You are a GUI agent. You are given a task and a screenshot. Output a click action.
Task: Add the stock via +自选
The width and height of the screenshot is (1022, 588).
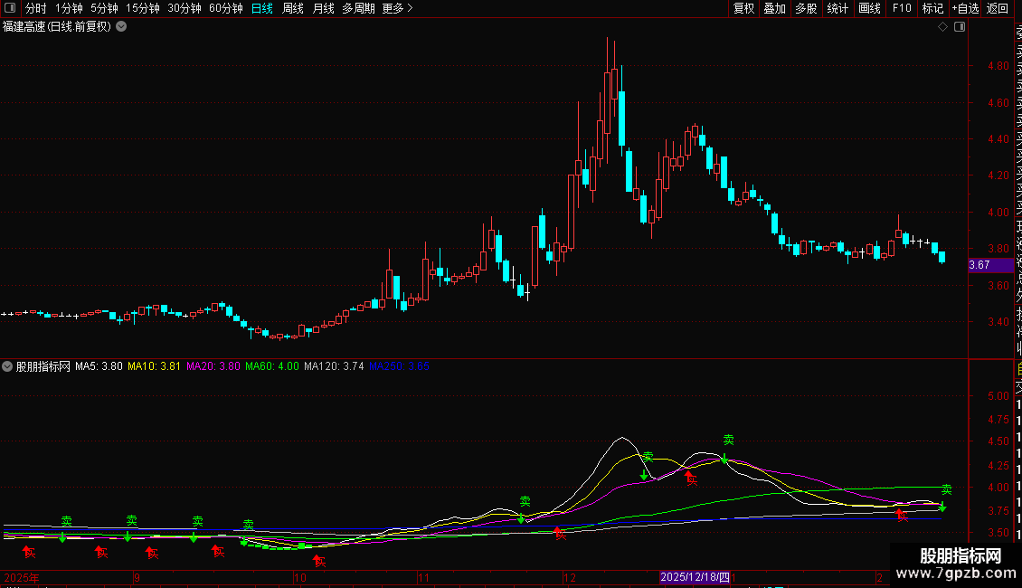pyautogui.click(x=965, y=8)
